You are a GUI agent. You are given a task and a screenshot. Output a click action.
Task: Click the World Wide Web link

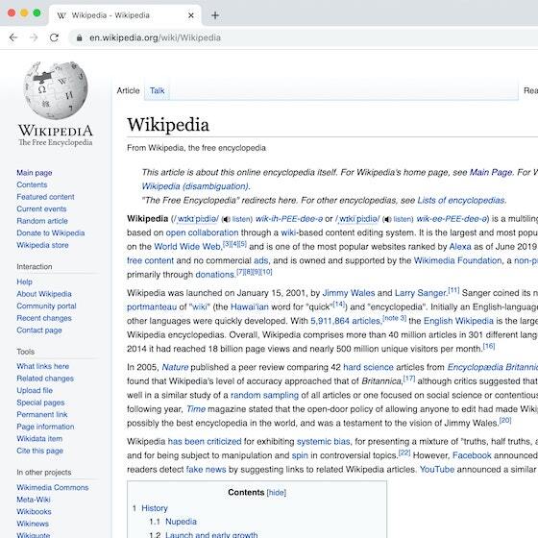pos(187,247)
